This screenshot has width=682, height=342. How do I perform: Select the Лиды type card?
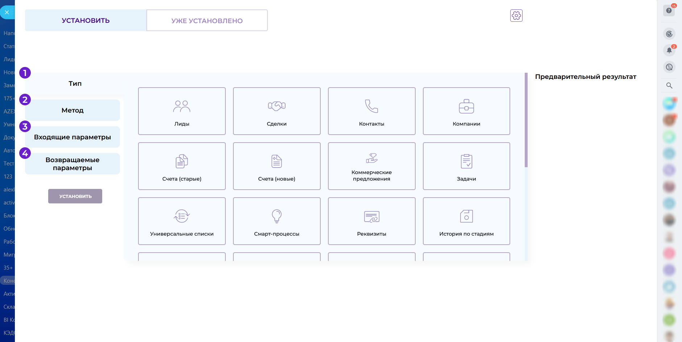tap(182, 111)
